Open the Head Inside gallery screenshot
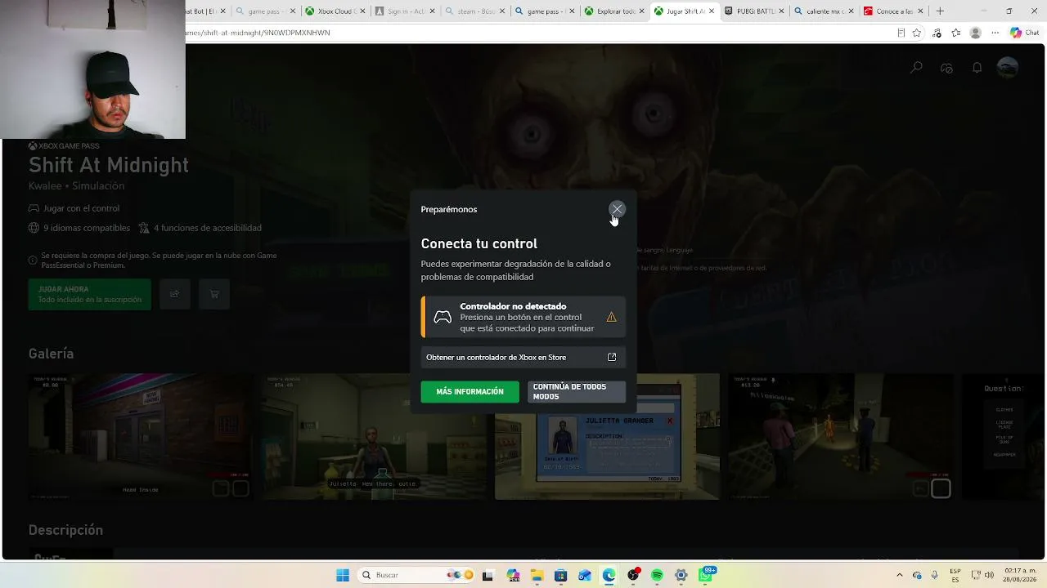 click(x=141, y=437)
